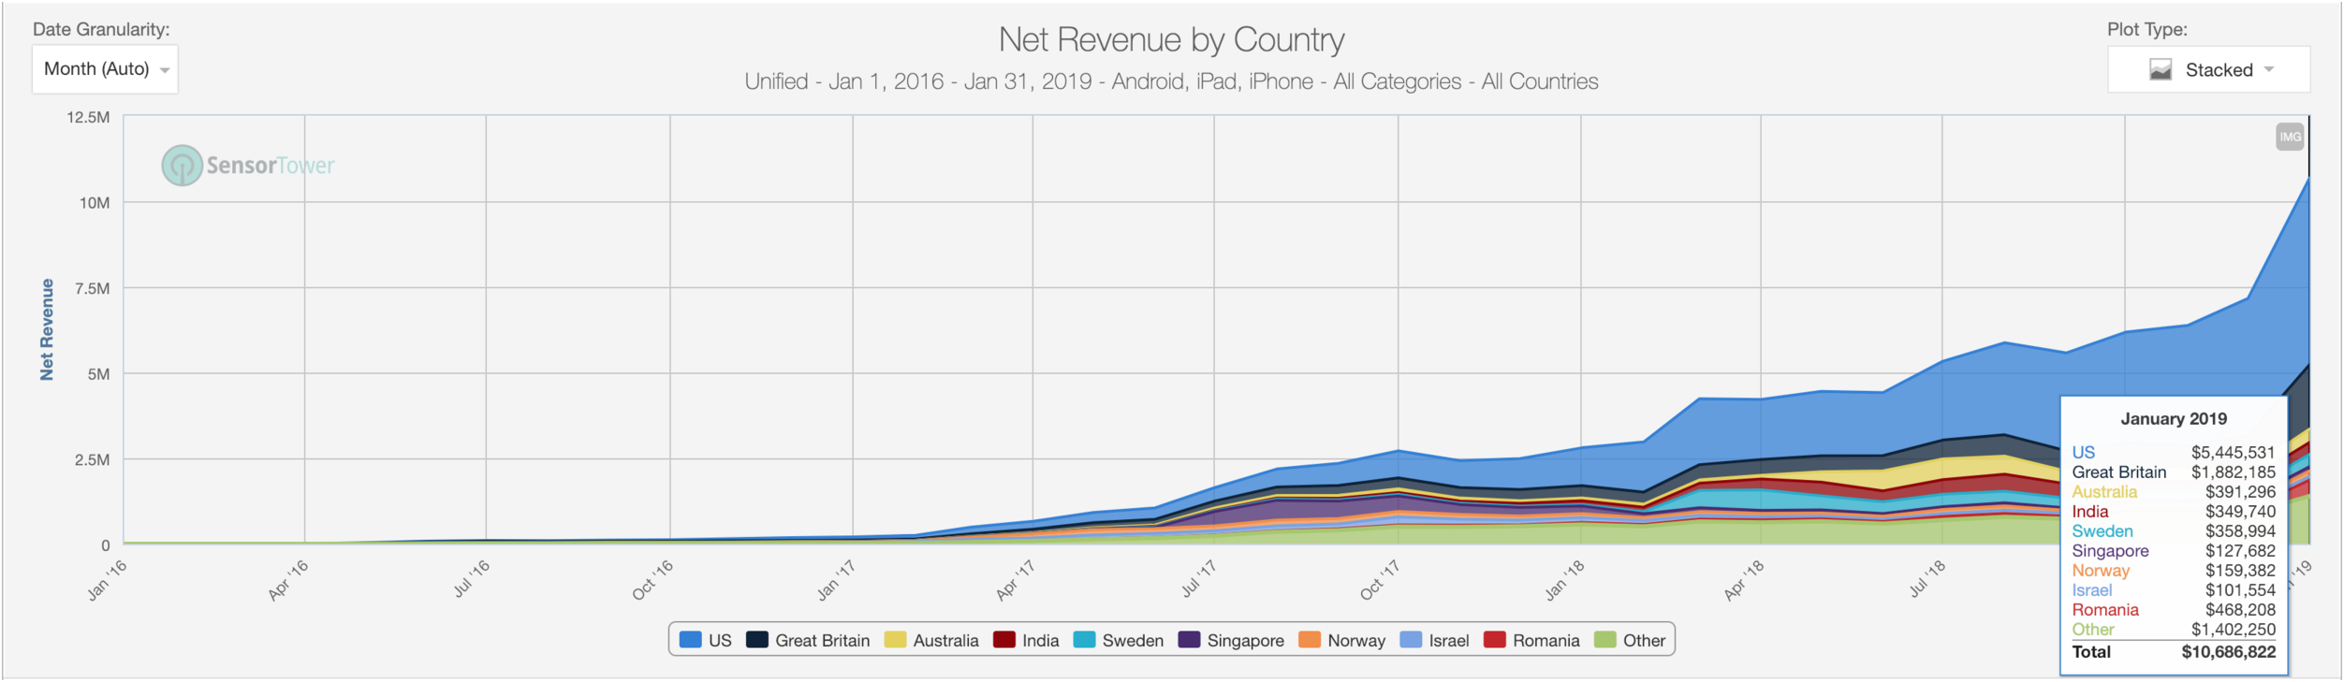This screenshot has height=682, width=2344.
Task: Click the Month (Auto) dropdown arrow
Action: 165,70
